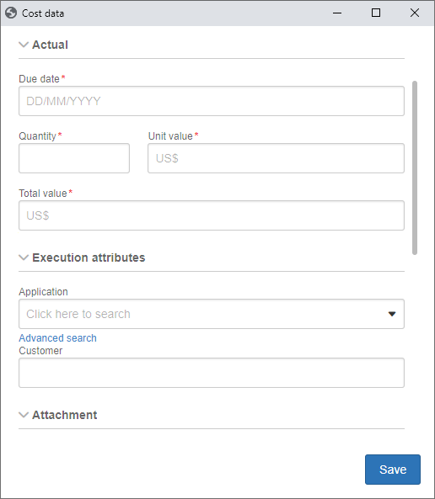Image resolution: width=435 pixels, height=499 pixels.
Task: Click the Total value US$ field
Action: [212, 215]
